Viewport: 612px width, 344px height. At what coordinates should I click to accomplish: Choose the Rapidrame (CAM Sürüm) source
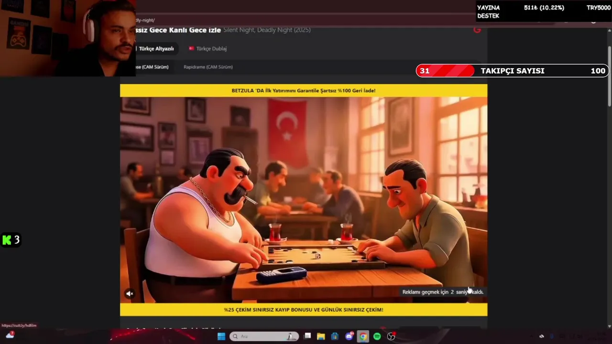click(x=208, y=67)
